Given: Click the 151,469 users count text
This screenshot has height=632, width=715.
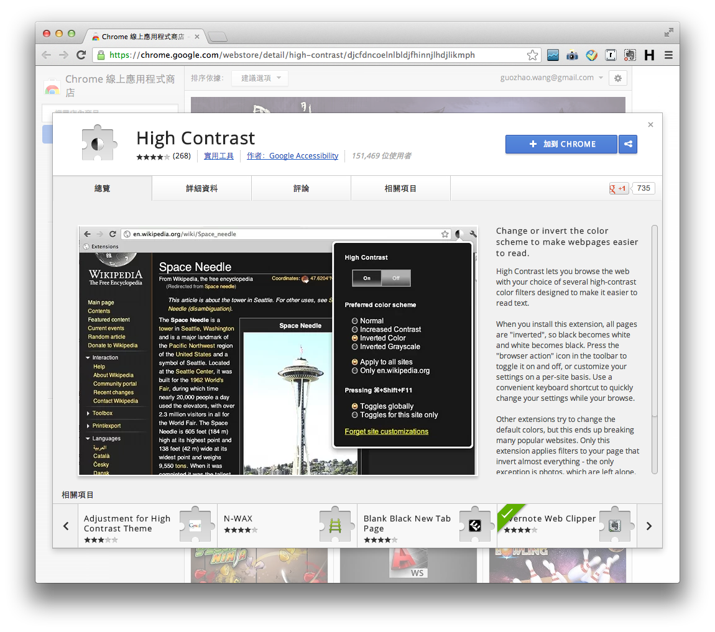Looking at the screenshot, I should point(381,156).
